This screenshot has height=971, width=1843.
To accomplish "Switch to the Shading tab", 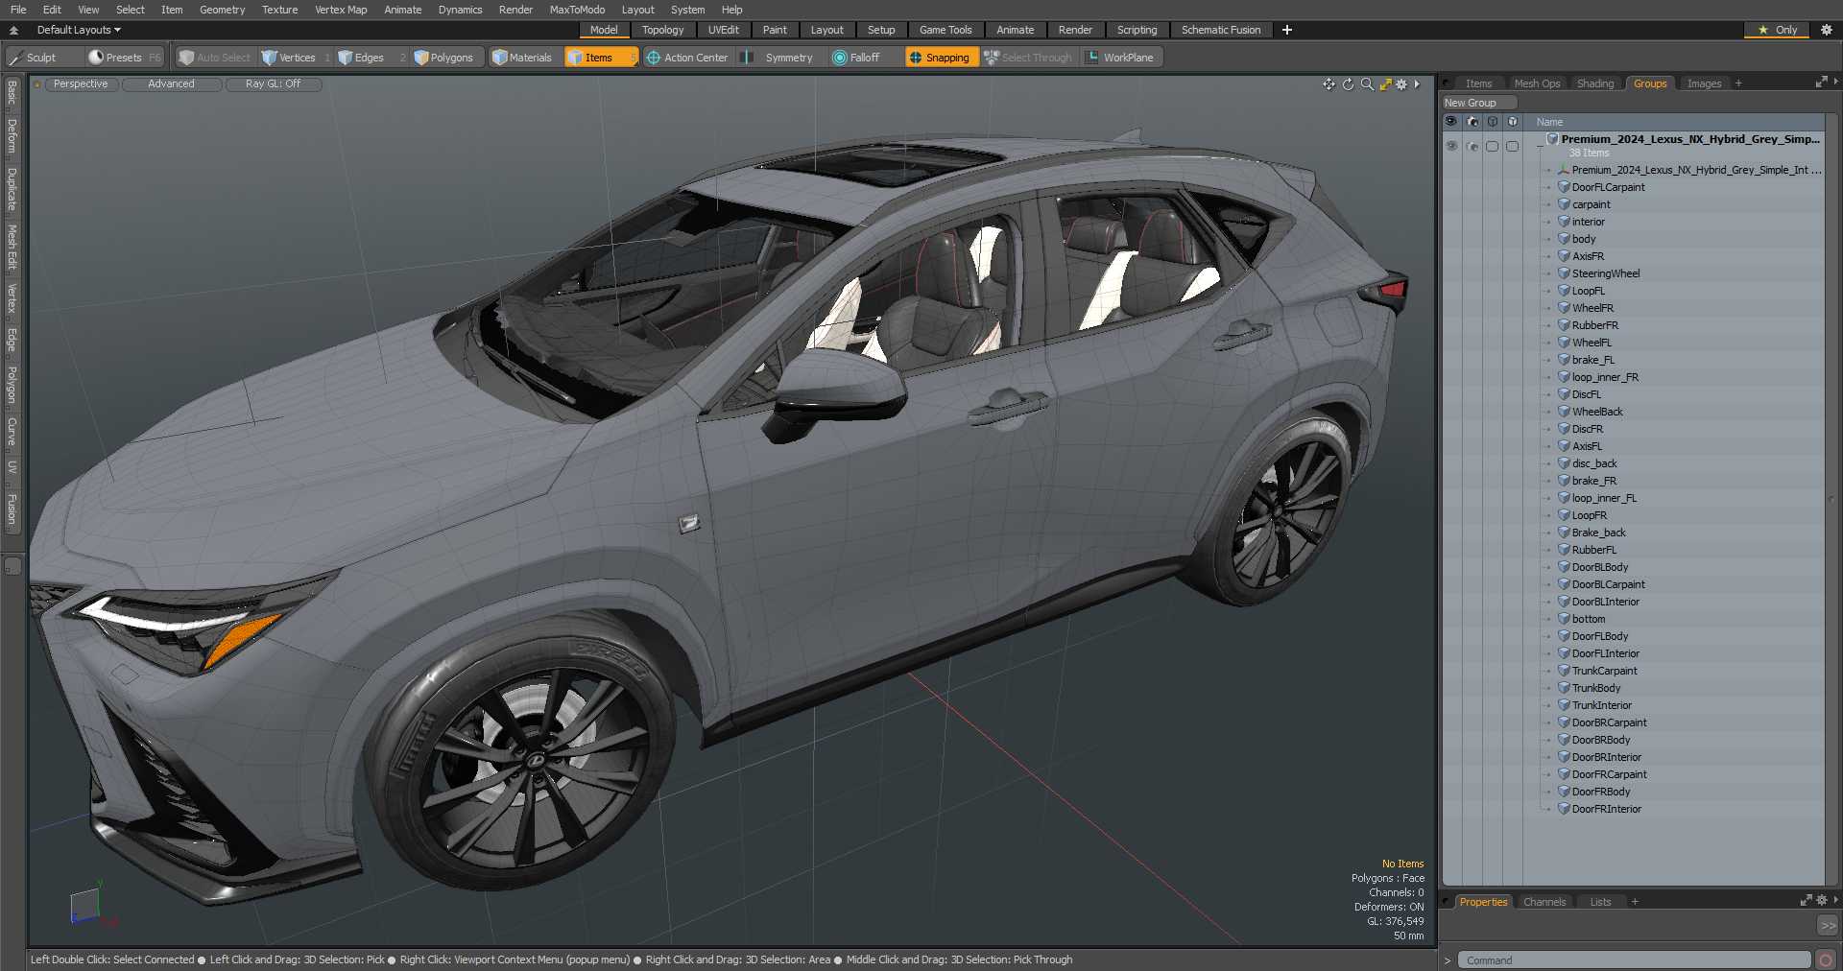I will tap(1595, 83).
